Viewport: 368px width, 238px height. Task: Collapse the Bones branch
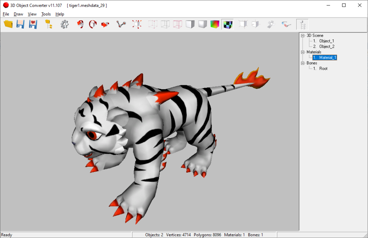tap(302, 63)
